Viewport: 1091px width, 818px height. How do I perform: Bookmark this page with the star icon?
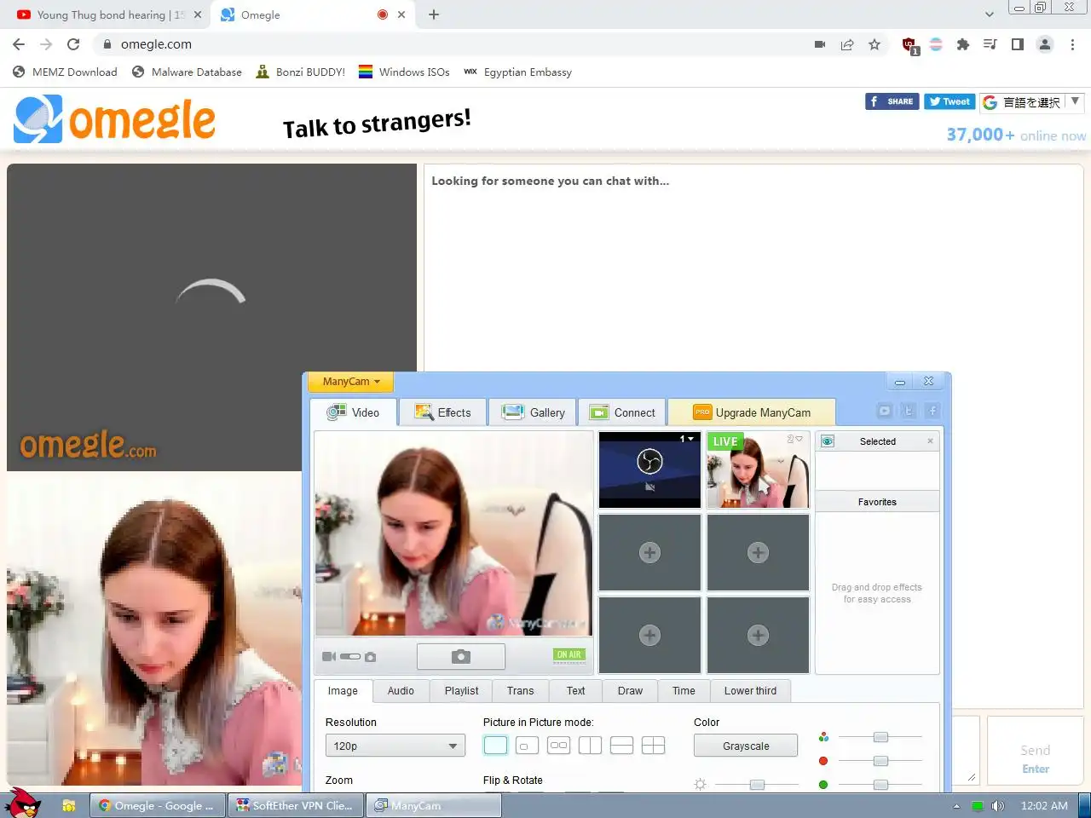pos(875,44)
